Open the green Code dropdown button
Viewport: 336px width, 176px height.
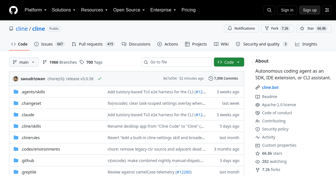[229, 62]
